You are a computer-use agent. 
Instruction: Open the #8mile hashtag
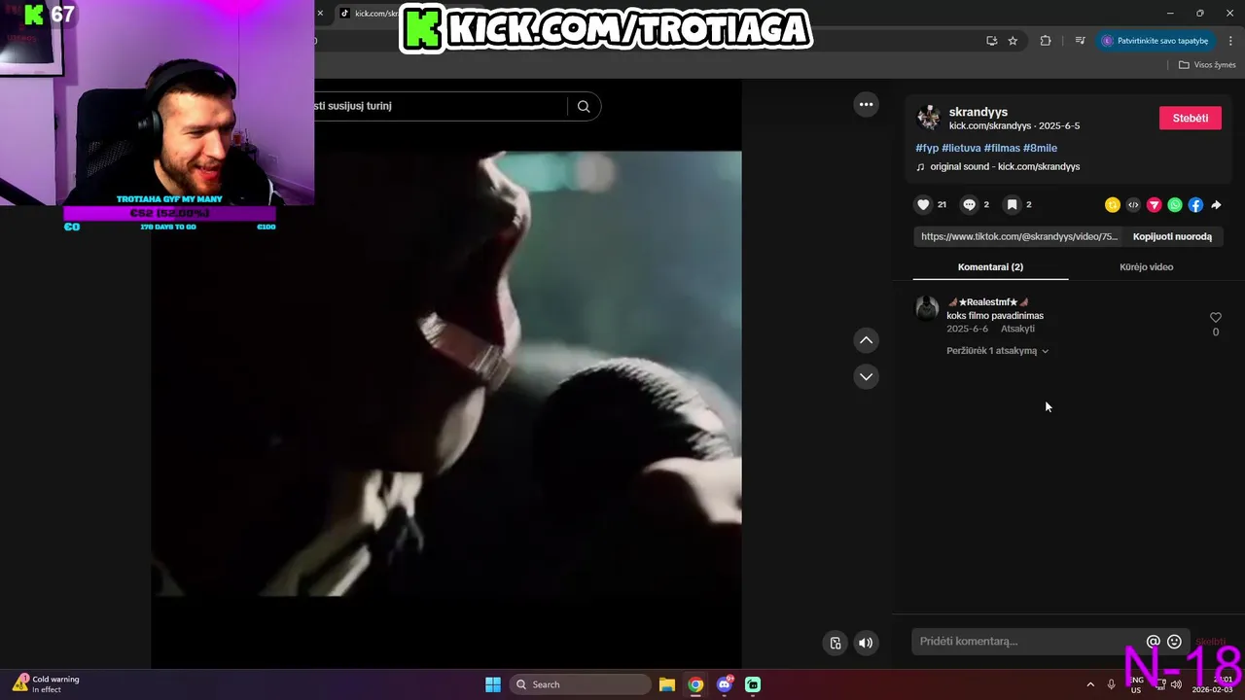1040,148
